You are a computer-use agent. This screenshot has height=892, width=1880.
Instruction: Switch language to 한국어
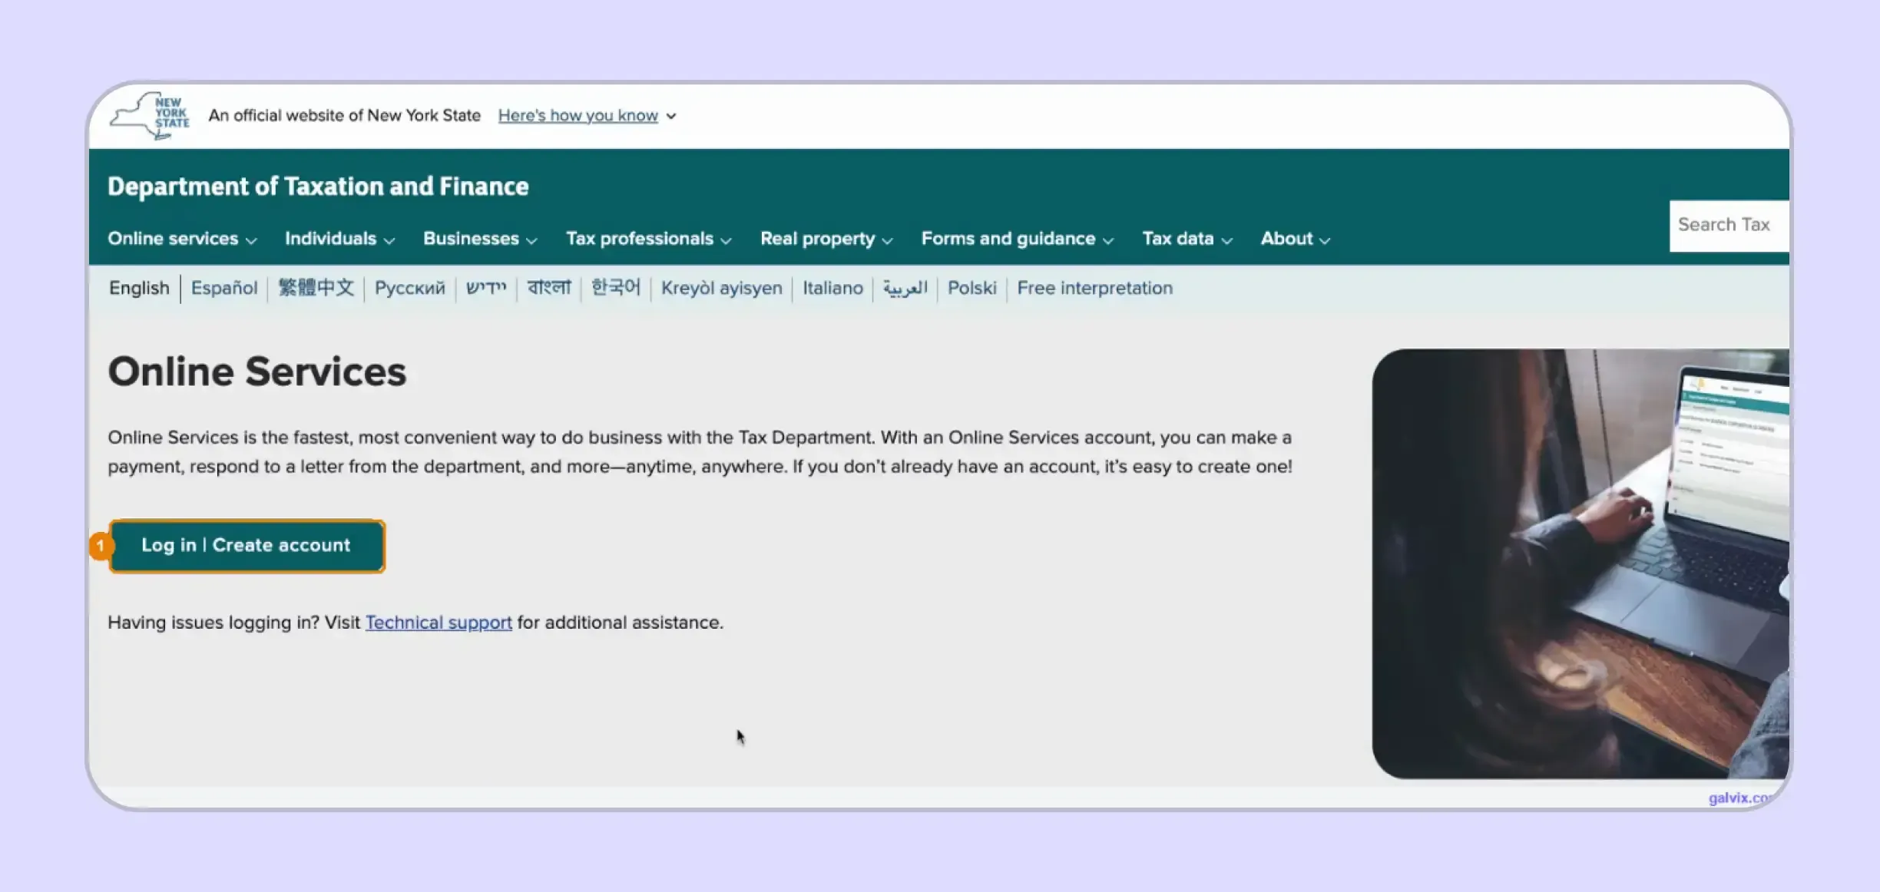click(616, 288)
